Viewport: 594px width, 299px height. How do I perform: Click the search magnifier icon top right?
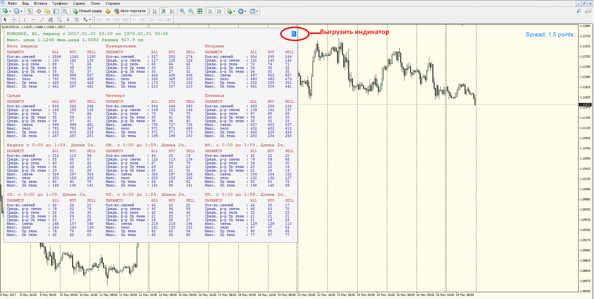[579, 11]
